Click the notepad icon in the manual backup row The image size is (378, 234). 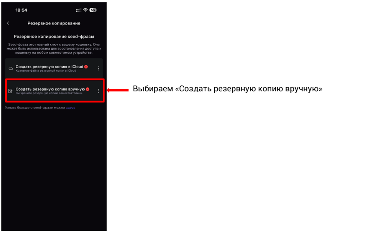pyautogui.click(x=11, y=91)
